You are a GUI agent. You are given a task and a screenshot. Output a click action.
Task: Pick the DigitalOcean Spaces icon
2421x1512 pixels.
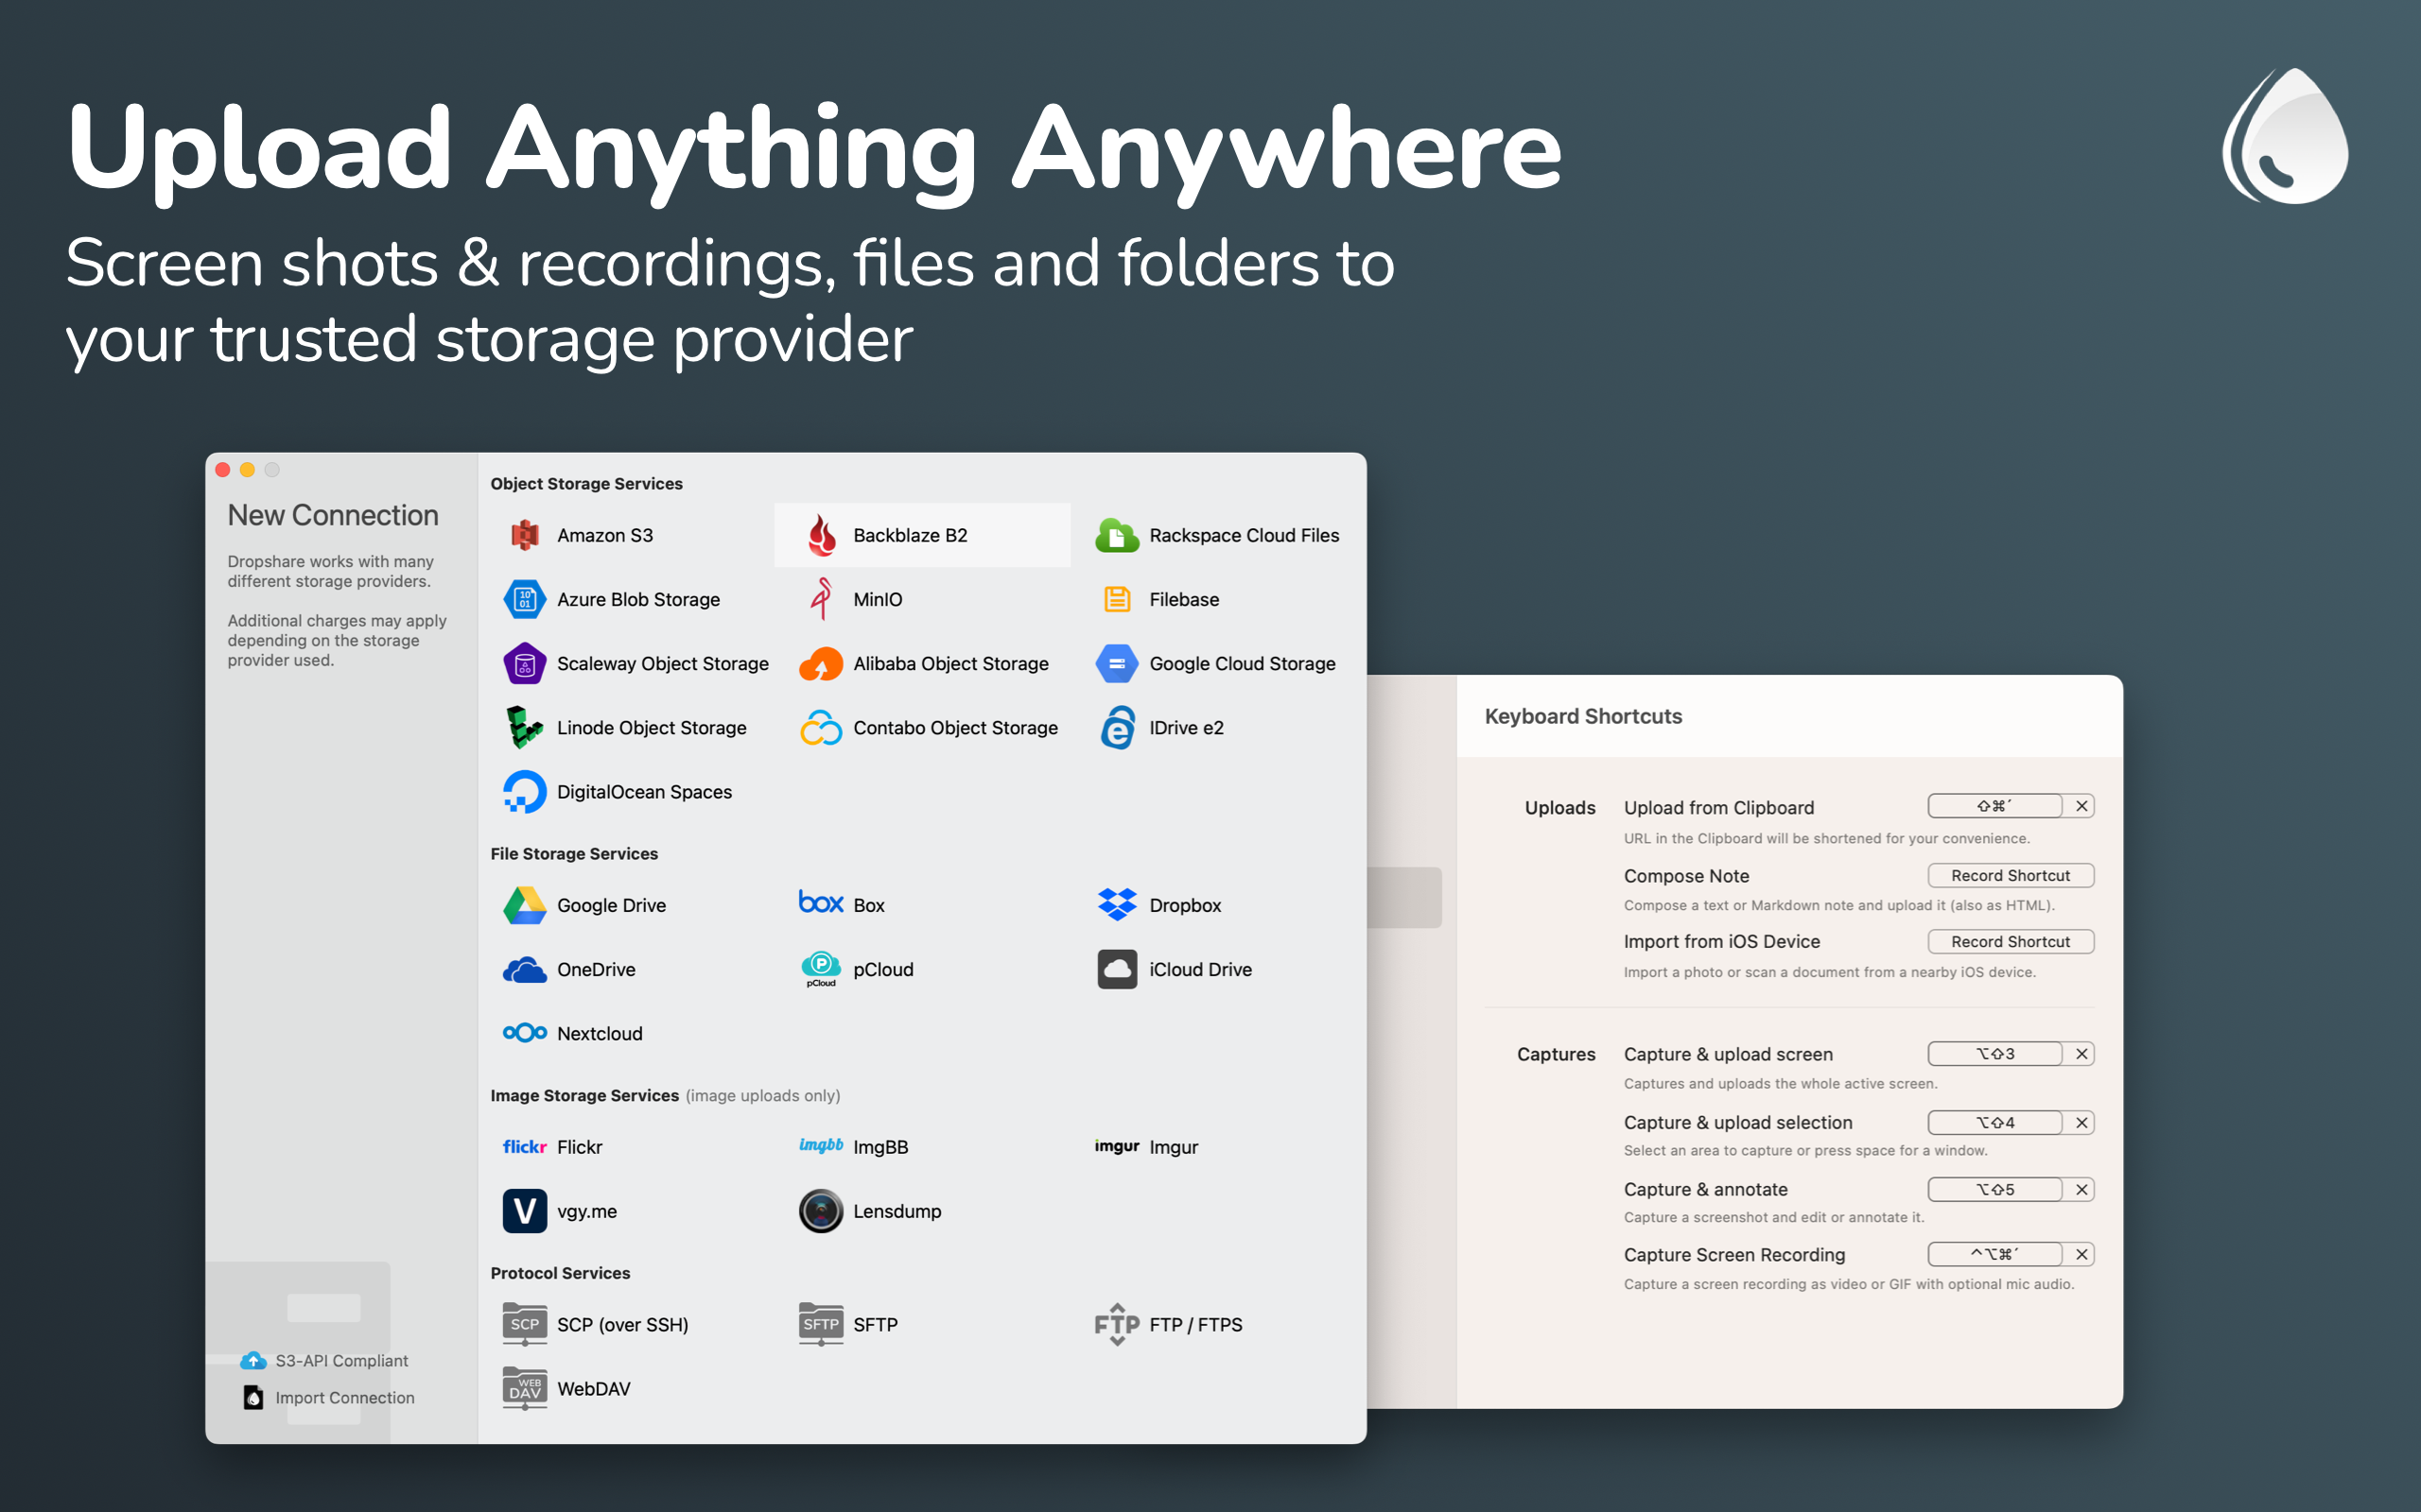click(524, 792)
